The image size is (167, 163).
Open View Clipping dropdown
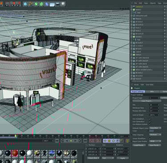(x=155, y=134)
